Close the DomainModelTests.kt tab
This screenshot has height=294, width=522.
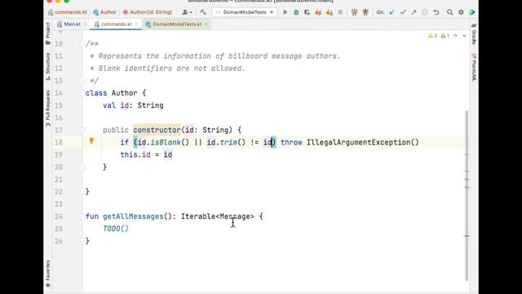pyautogui.click(x=206, y=24)
